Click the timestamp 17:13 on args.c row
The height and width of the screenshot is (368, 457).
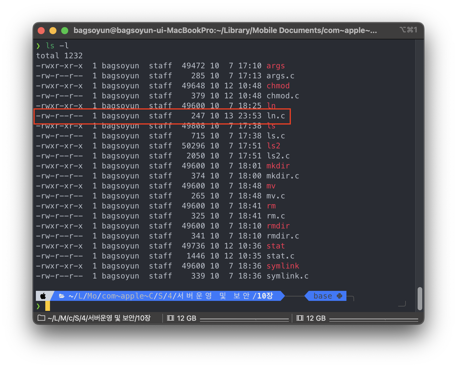[x=250, y=76]
